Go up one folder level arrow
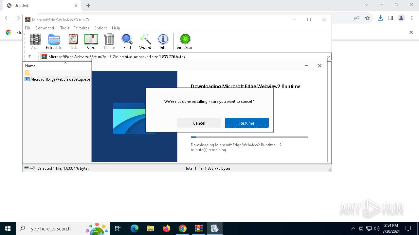This screenshot has height=235, width=419. 30,56
